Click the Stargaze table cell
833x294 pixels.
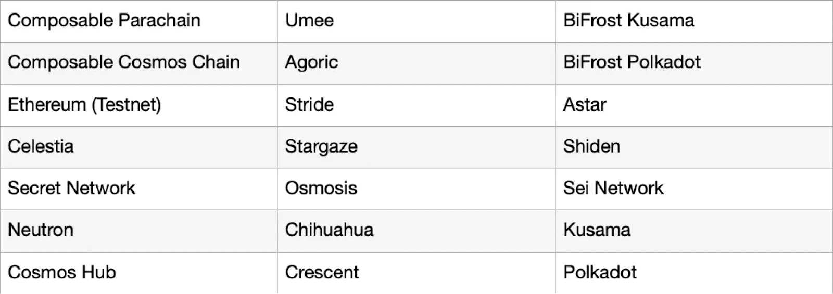(x=321, y=146)
